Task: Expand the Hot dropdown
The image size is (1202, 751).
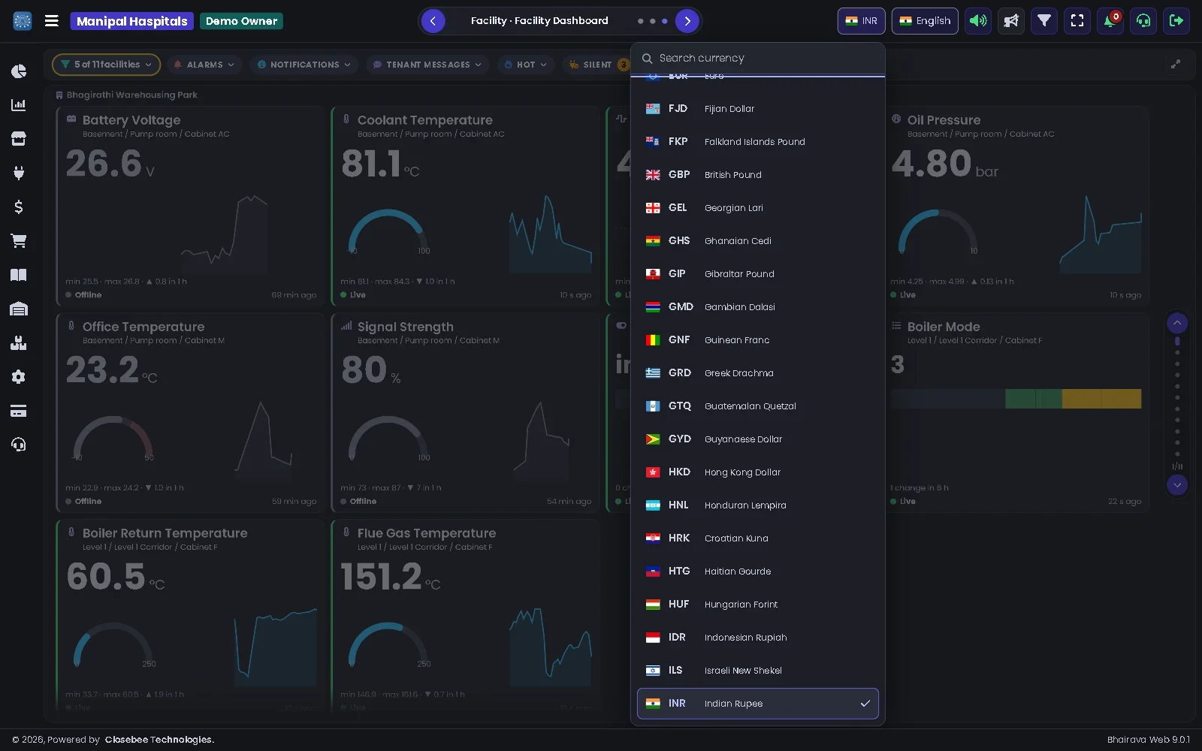Action: point(526,65)
